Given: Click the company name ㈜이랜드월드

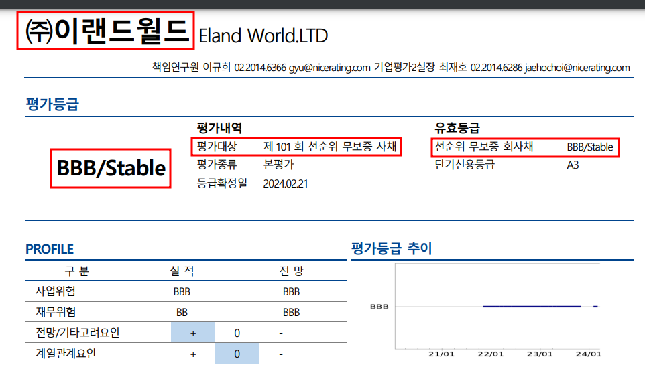Looking at the screenshot, I should point(107,31).
